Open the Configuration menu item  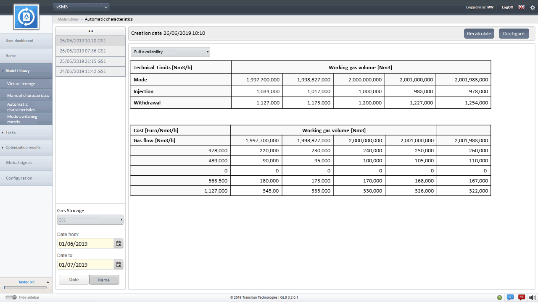click(x=26, y=178)
